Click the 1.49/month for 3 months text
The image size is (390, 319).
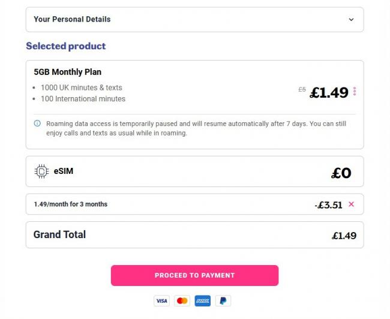(x=70, y=204)
